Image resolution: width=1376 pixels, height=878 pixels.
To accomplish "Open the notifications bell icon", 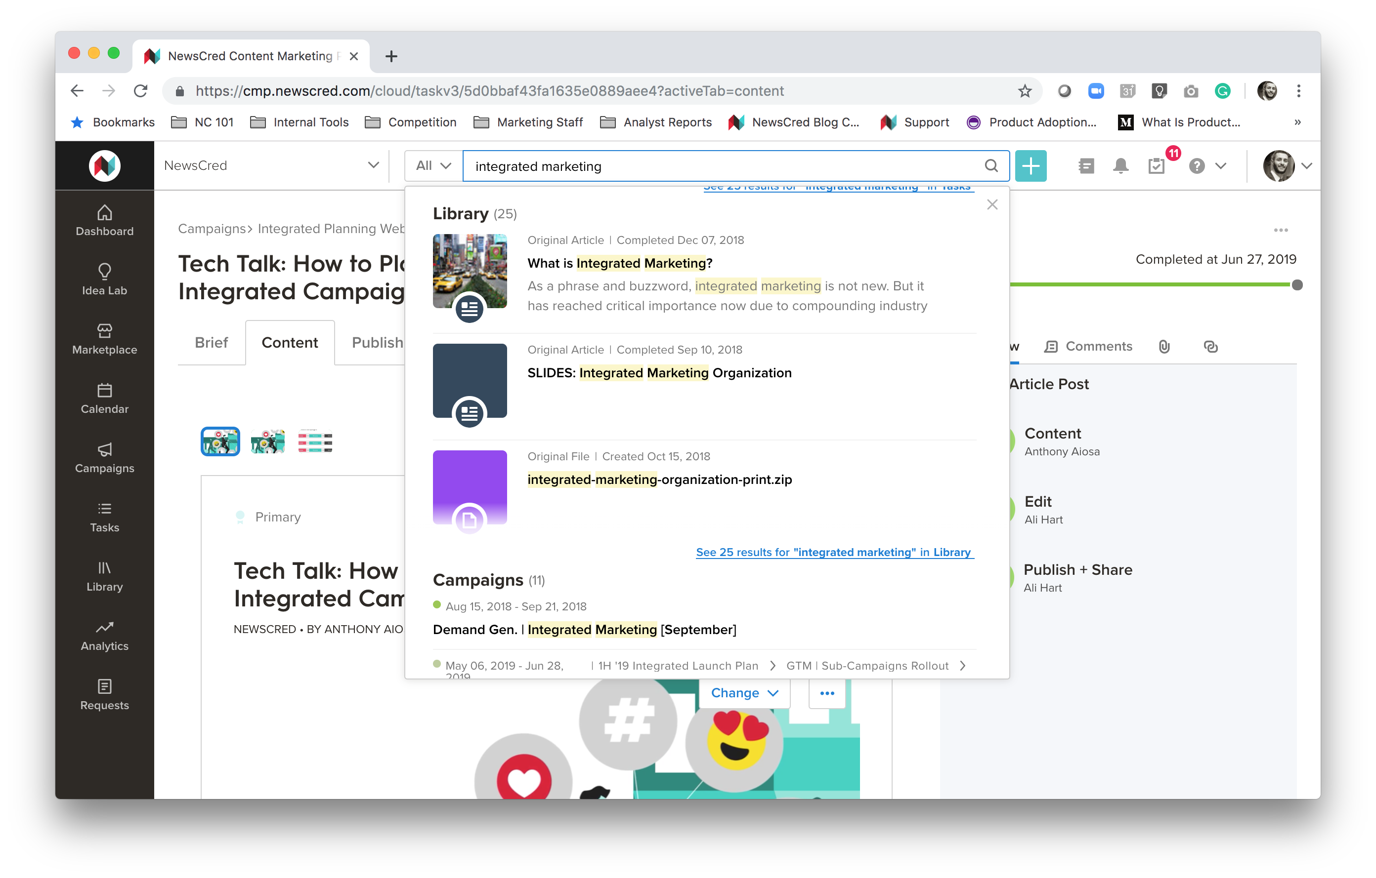I will point(1120,166).
